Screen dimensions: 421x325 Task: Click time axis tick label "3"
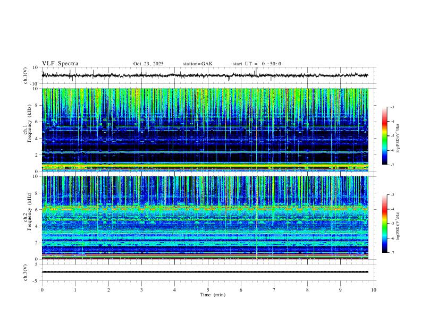[x=141, y=290]
